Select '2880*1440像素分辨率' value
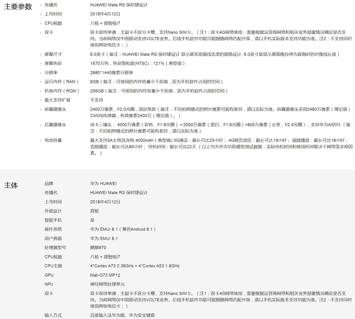 tap(112, 73)
